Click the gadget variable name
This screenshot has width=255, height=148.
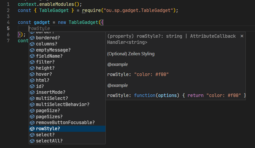42,22
